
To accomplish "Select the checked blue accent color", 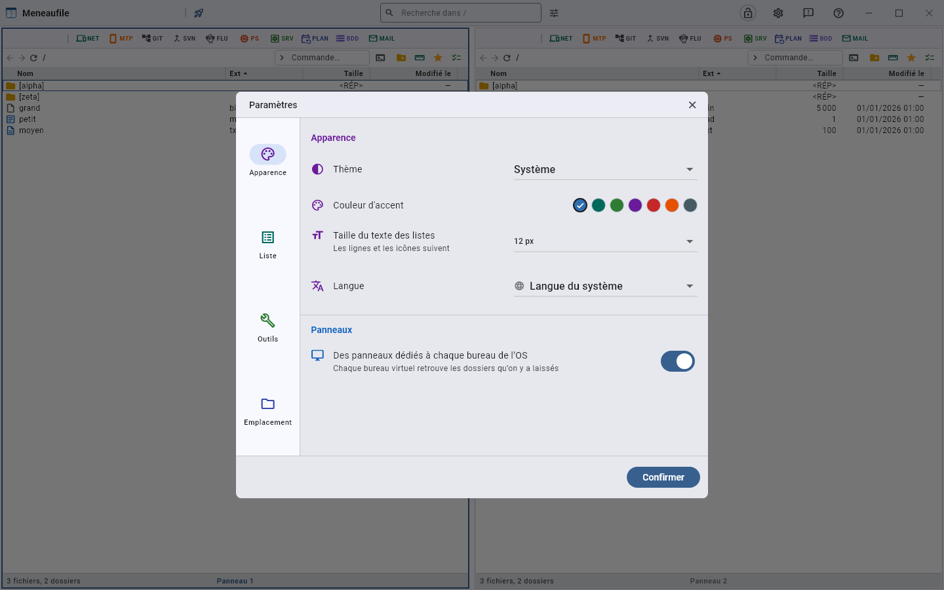I will (580, 205).
